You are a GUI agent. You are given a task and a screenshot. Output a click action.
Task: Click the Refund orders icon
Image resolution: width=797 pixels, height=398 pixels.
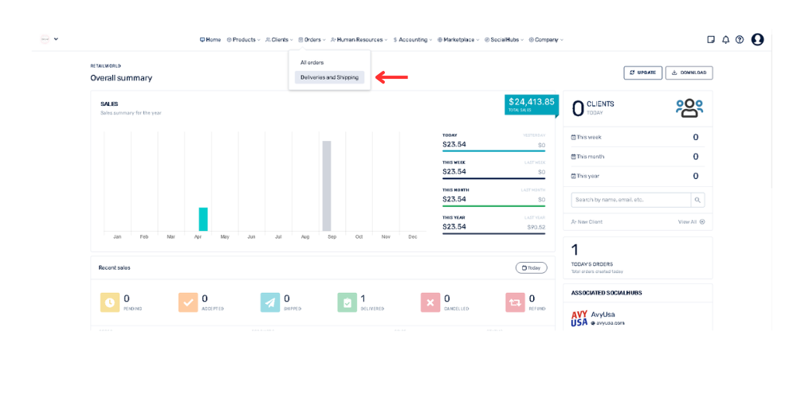(515, 302)
